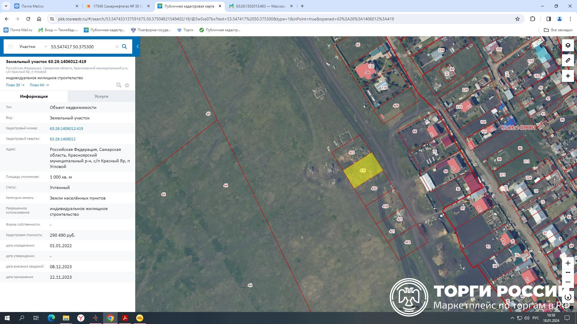Open a new browser tab
Image resolution: width=577 pixels, height=324 pixels.
(x=302, y=6)
